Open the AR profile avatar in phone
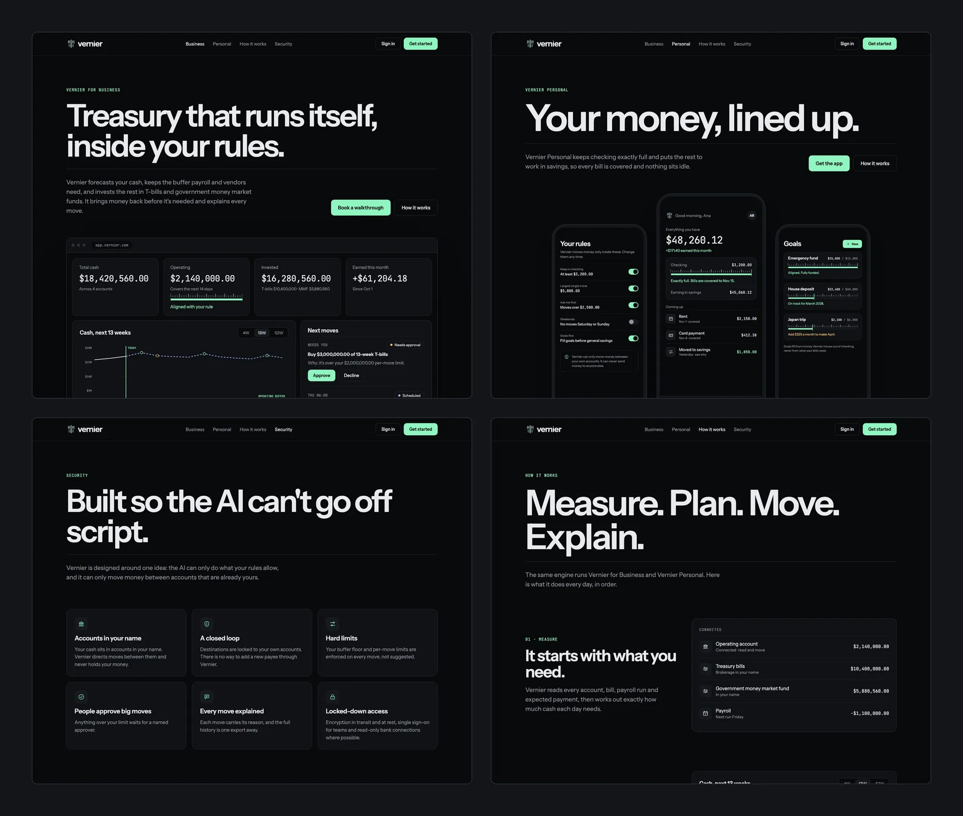 tap(752, 216)
